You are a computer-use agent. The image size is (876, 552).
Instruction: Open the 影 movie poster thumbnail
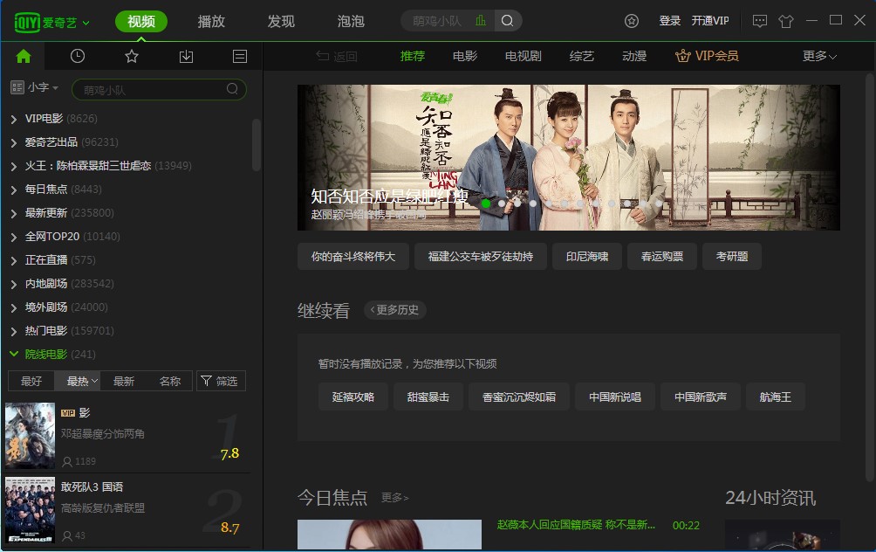31,435
